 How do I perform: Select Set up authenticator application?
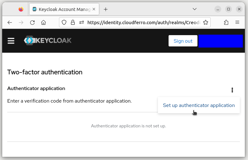pos(199,105)
